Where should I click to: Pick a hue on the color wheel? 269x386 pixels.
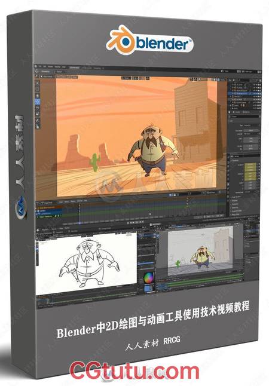tap(148, 278)
